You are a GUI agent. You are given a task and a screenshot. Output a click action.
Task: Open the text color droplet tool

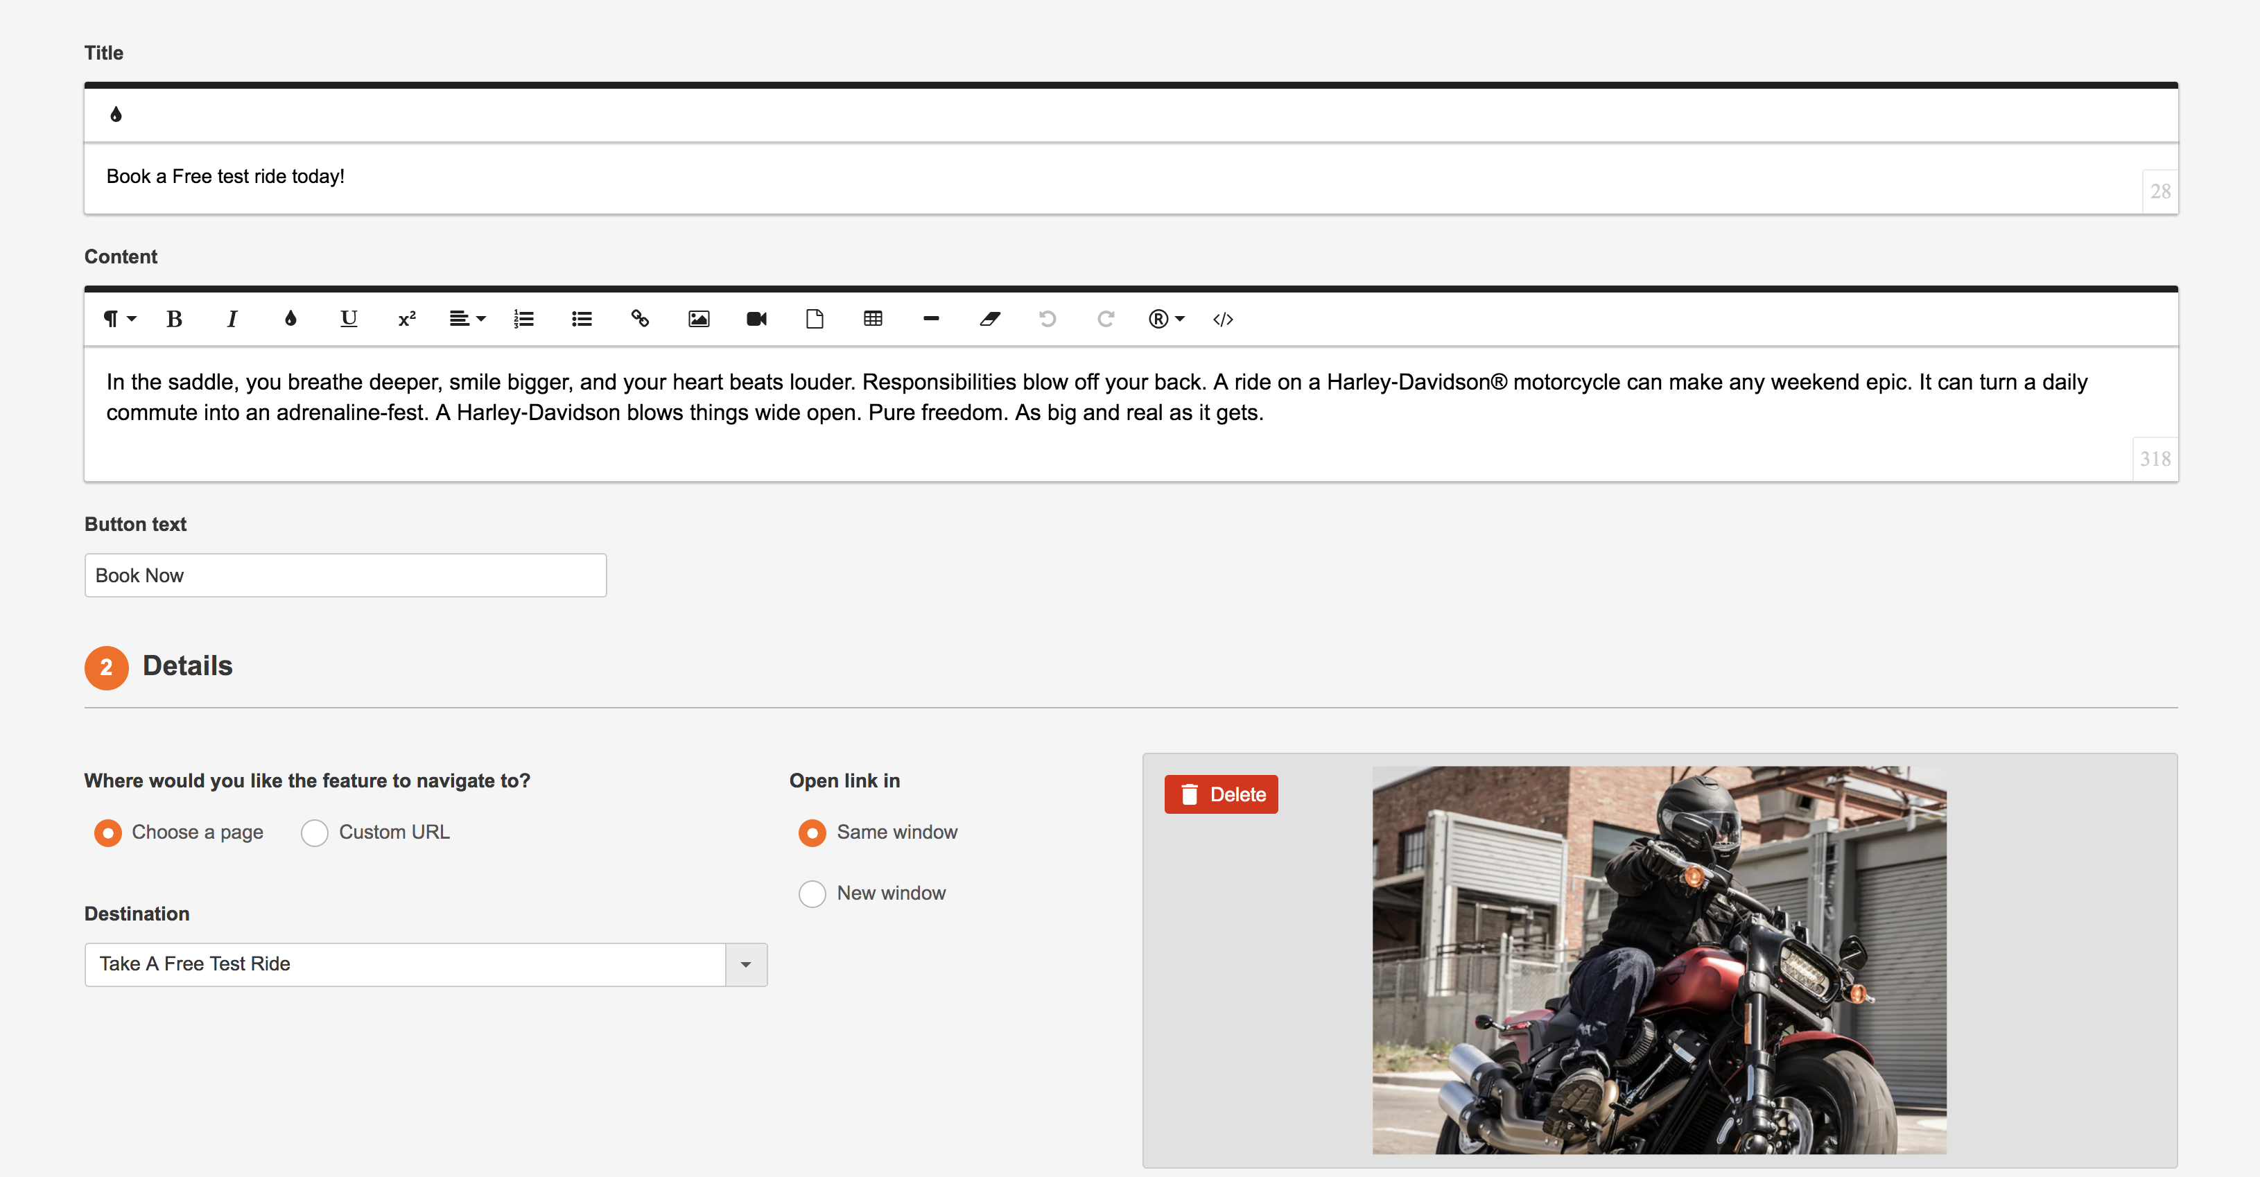[290, 318]
